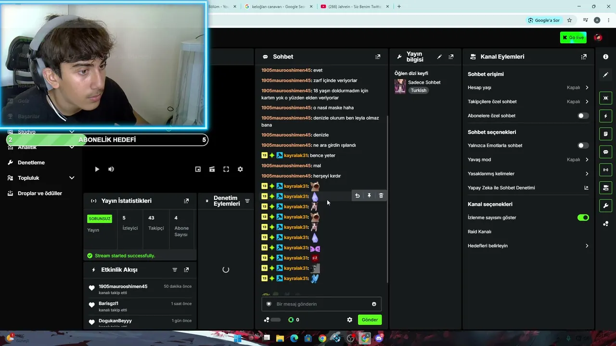
Task: Edit Yayın bilgisi with pencil icon
Action: click(439, 57)
